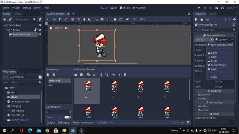Screen dimensions: 239x134
Task: Open the Project menu
Action: pos(16,7)
